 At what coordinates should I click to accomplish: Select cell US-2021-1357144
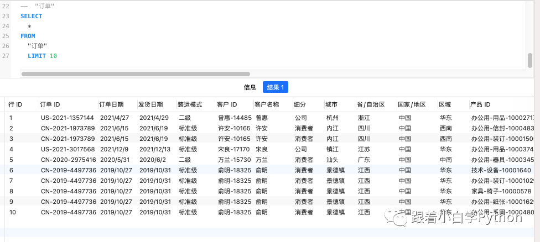pos(67,118)
